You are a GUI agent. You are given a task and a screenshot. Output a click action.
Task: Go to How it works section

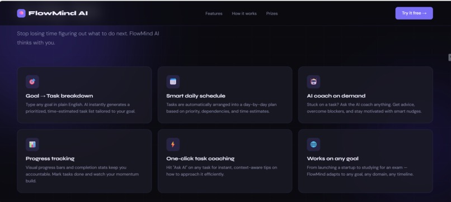[x=244, y=13]
